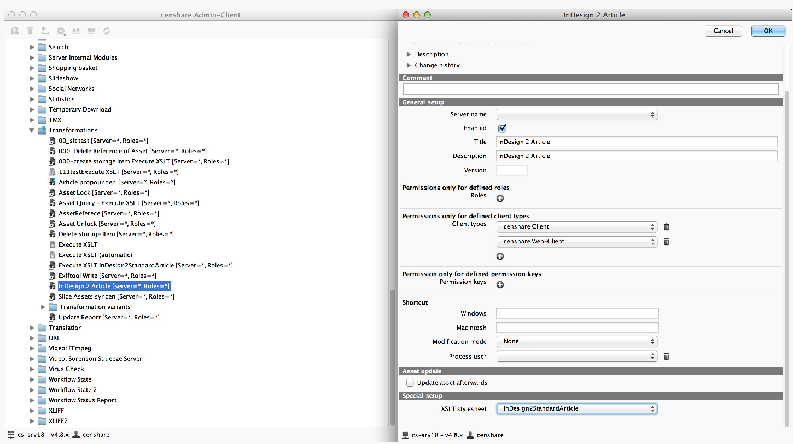
Task: Uncheck the Enabled checkbox
Action: coord(502,128)
